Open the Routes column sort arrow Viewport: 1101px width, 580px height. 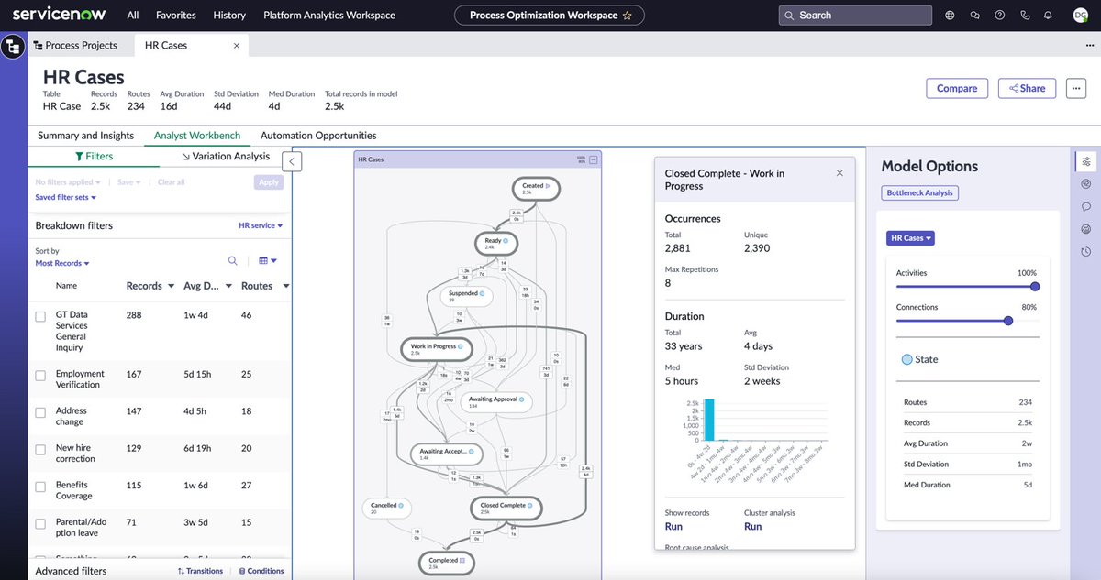pyautogui.click(x=285, y=286)
